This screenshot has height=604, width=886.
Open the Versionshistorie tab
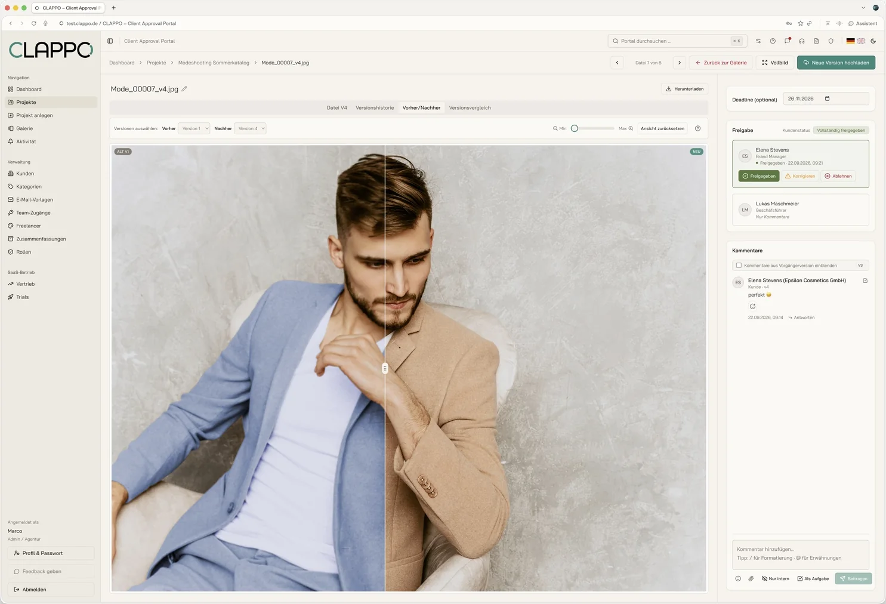click(375, 108)
